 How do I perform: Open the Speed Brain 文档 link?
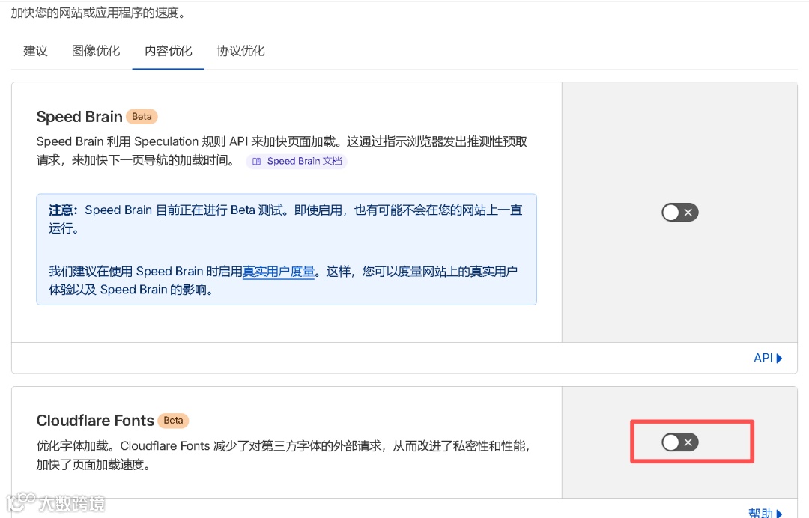[297, 162]
